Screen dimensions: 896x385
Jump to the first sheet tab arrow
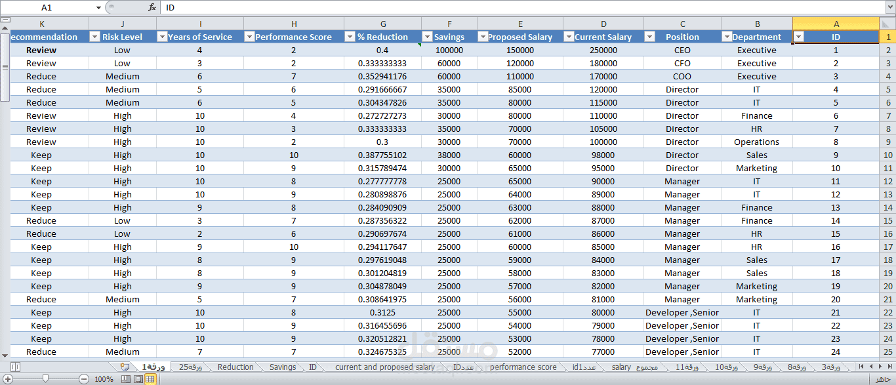(889, 367)
